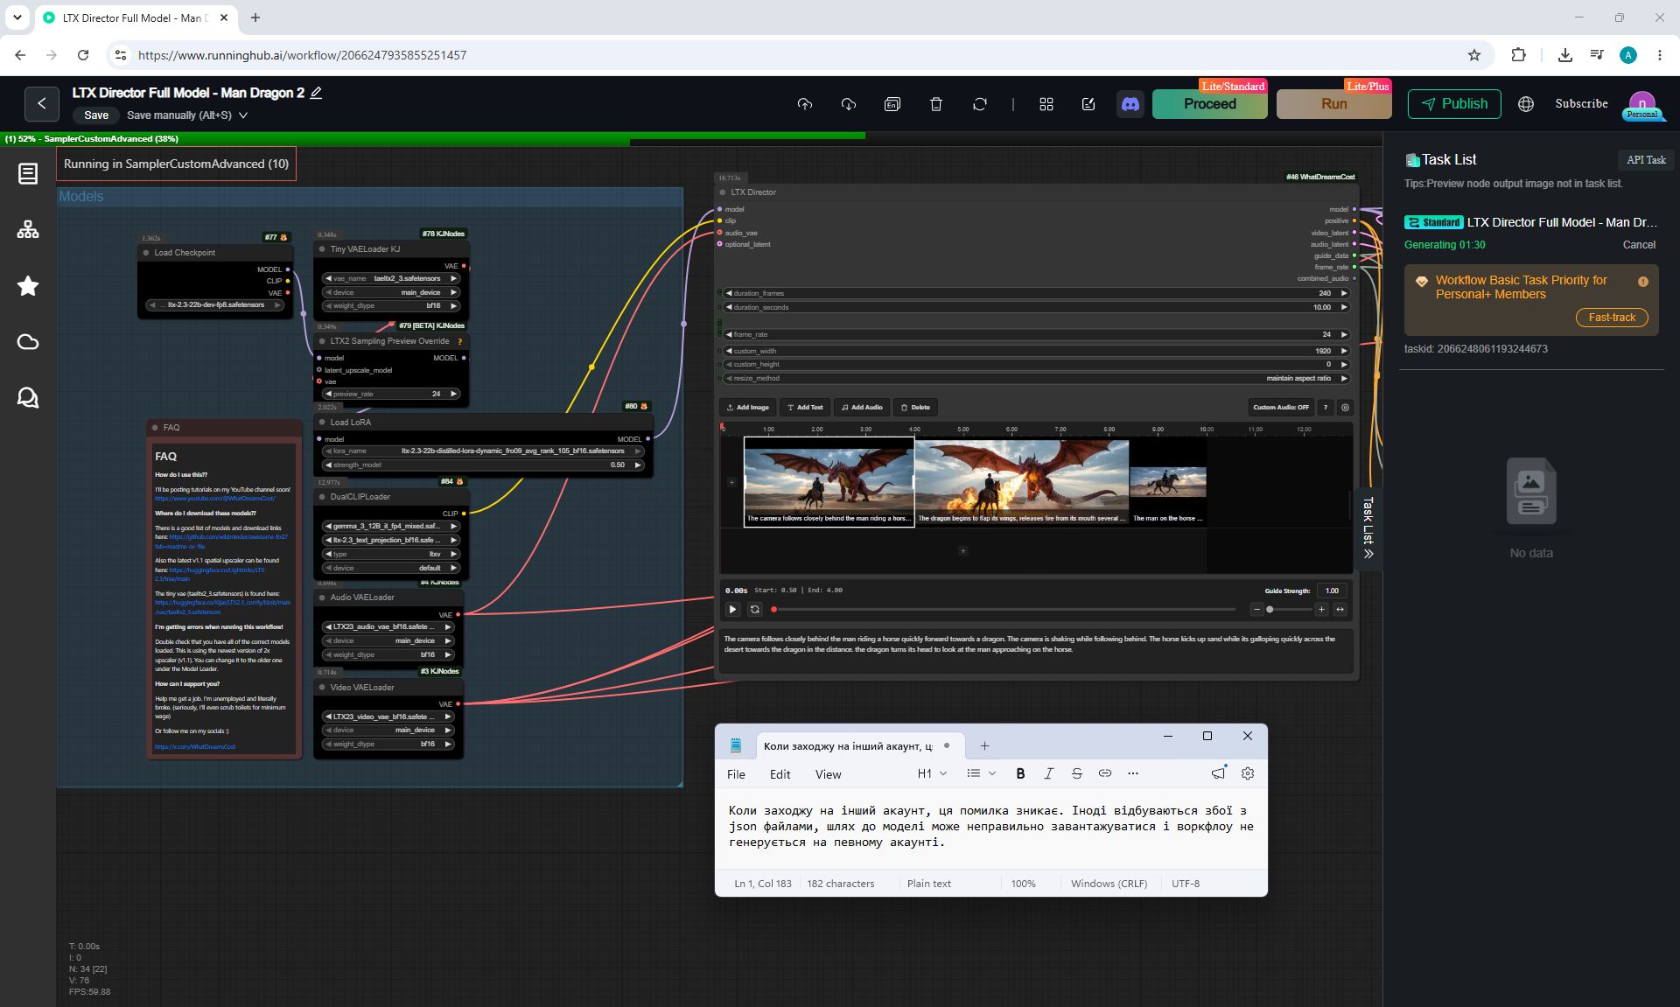Toggle the Audio VAELoader node collapse dot
This screenshot has height=1007, width=1680.
click(322, 598)
